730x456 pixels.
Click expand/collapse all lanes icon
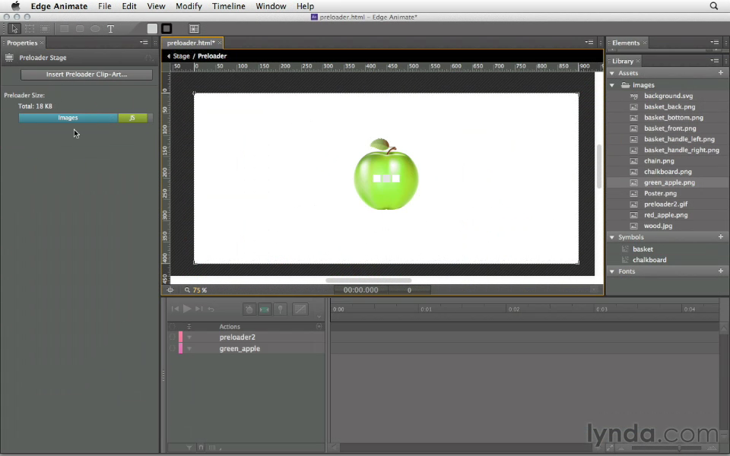(189, 327)
